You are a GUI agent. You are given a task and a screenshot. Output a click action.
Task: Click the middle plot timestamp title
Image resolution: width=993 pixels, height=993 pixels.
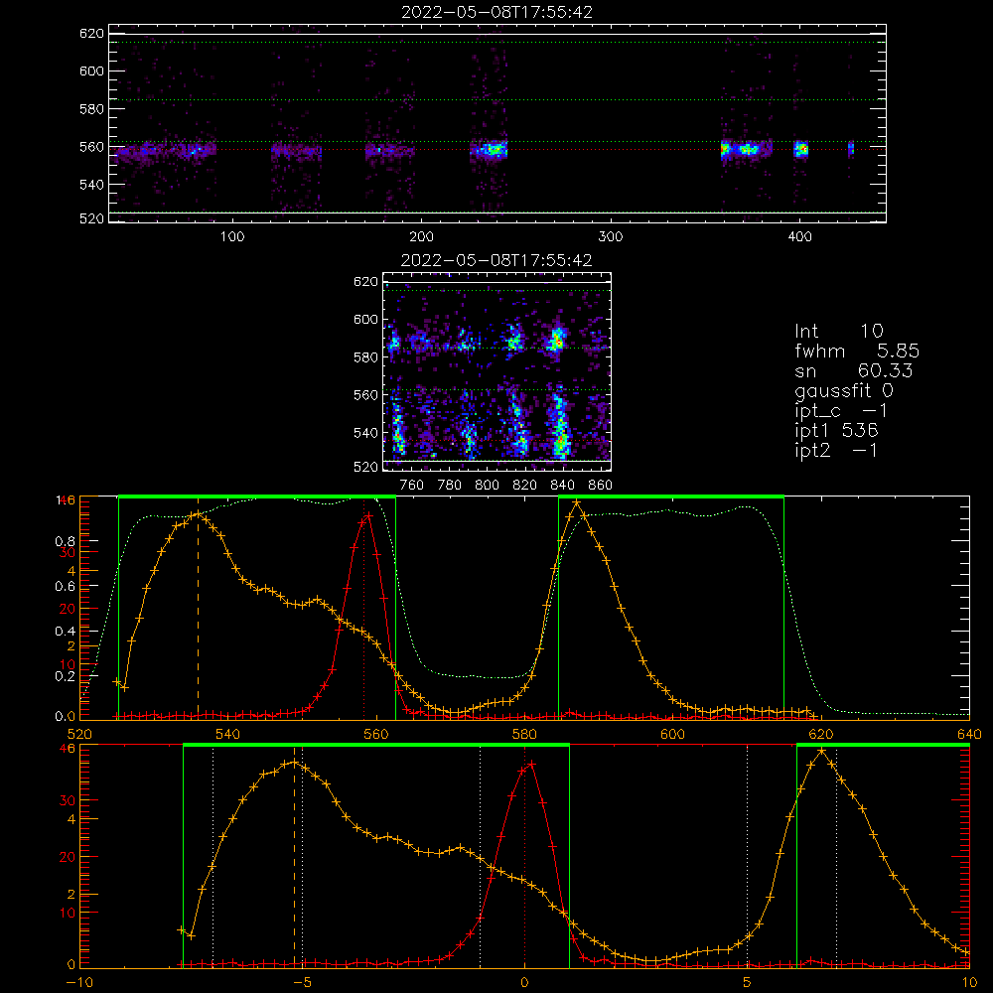[x=496, y=260]
